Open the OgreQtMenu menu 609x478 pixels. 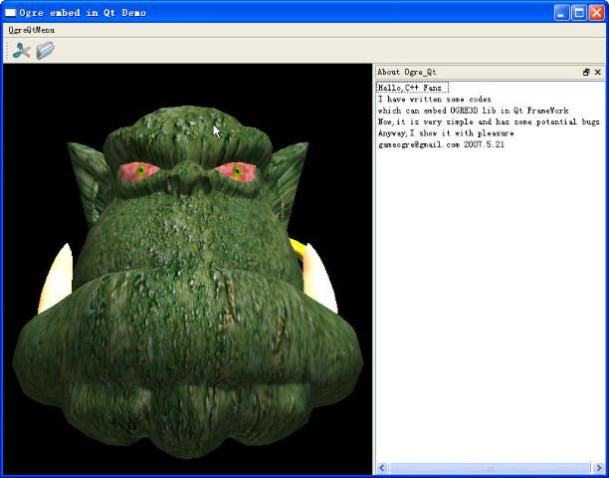pos(32,30)
